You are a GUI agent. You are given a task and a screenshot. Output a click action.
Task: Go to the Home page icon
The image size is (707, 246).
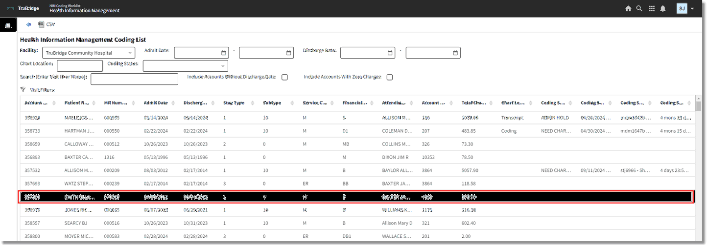pos(628,8)
